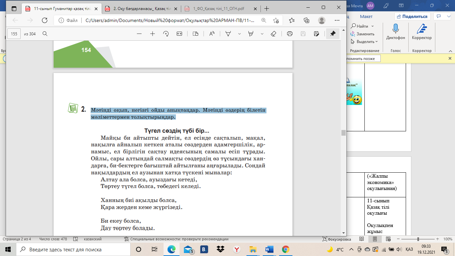455x256 pixels.
Task: Click the PDF search magnifier icon
Action: point(45,34)
